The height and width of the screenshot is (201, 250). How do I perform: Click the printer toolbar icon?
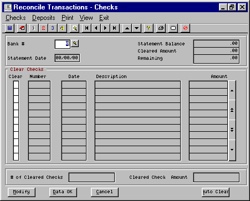pos(161,28)
